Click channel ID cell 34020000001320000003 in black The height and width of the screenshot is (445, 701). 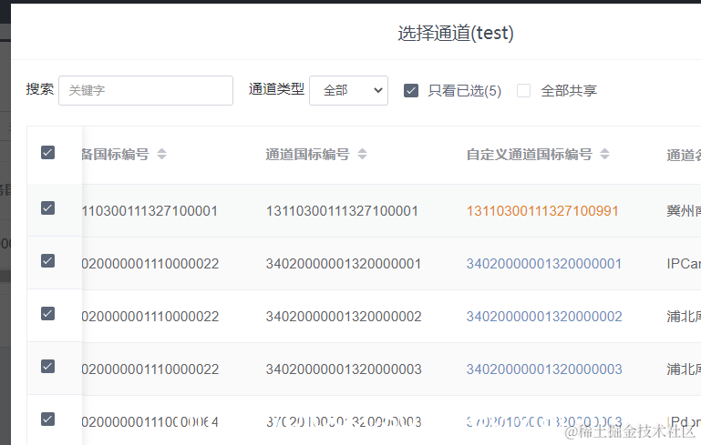pos(344,369)
